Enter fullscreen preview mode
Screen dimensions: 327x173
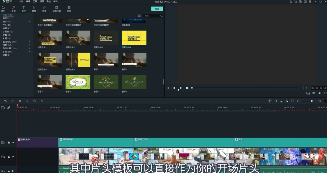tap(325, 93)
